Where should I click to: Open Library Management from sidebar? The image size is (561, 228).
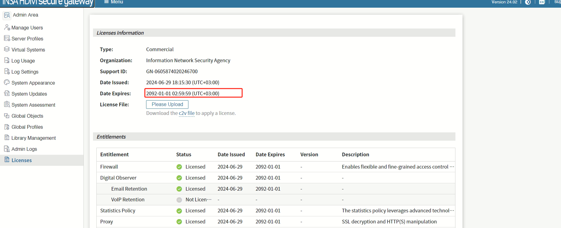(x=33, y=138)
